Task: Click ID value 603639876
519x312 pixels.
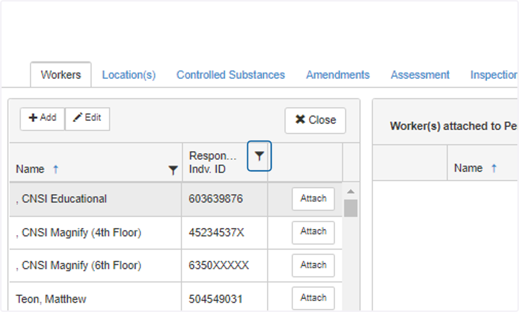Action: click(x=216, y=199)
